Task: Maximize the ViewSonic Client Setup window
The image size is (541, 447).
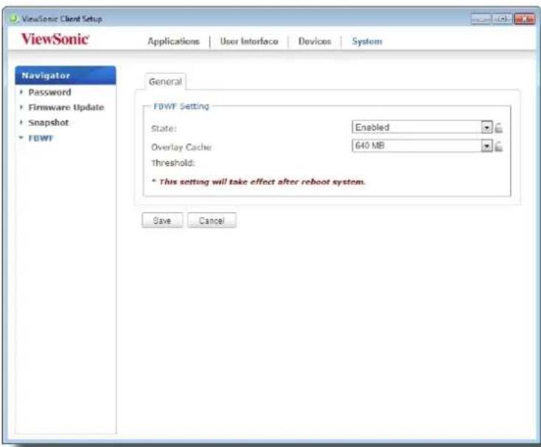Action: pos(503,18)
